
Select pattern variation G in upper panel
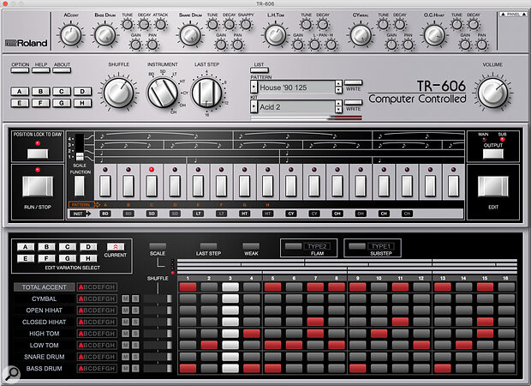pyautogui.click(x=62, y=103)
